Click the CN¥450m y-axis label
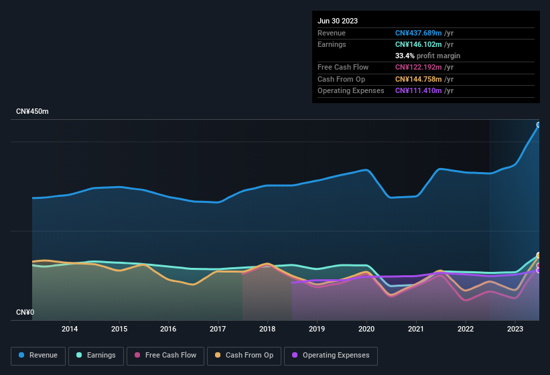This screenshot has width=550, height=375. click(32, 111)
